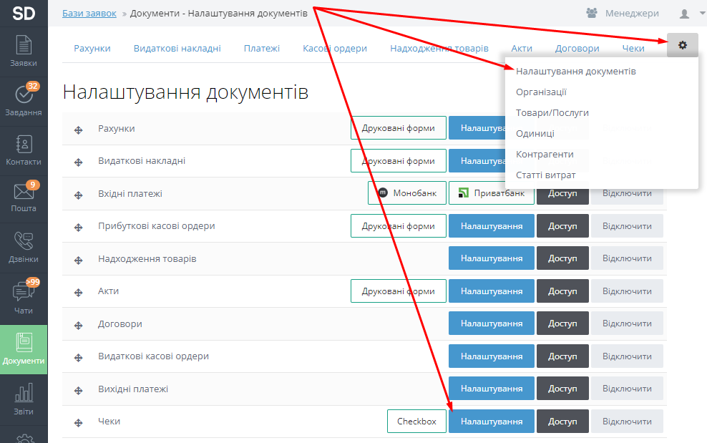
Task: Click the Монобанк button for Вхідні платежі
Action: click(406, 193)
